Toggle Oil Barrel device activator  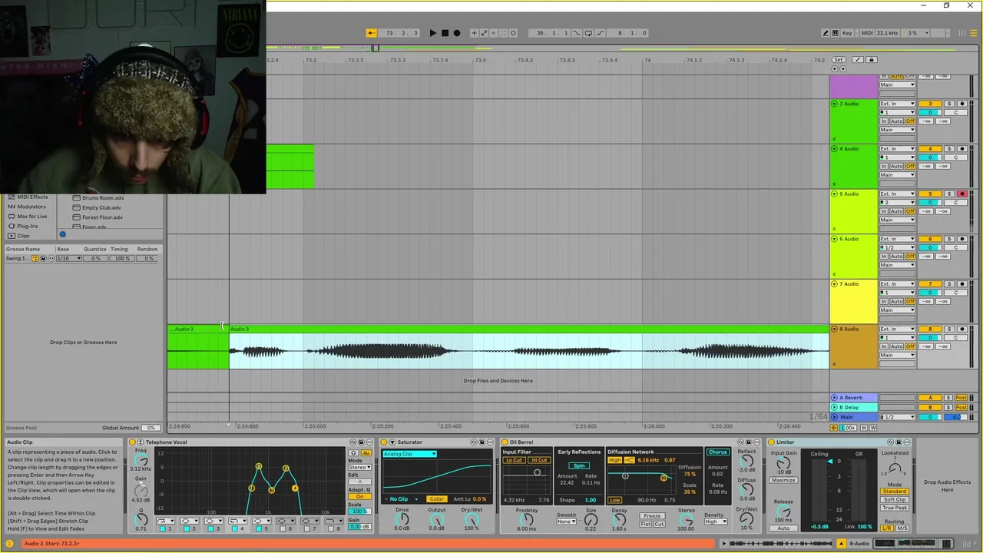tap(505, 442)
